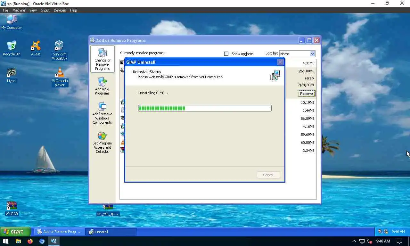Open VirtualBox Machine menu
Screen dimensions: 410x246
tap(19, 10)
